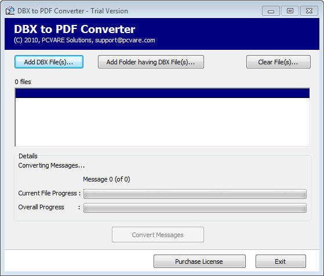Click the Current File Progress bar
Image resolution: width=324 pixels, height=276 pixels.
click(195, 194)
